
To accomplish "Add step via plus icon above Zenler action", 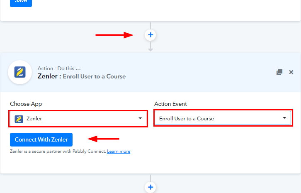I will [x=150, y=35].
